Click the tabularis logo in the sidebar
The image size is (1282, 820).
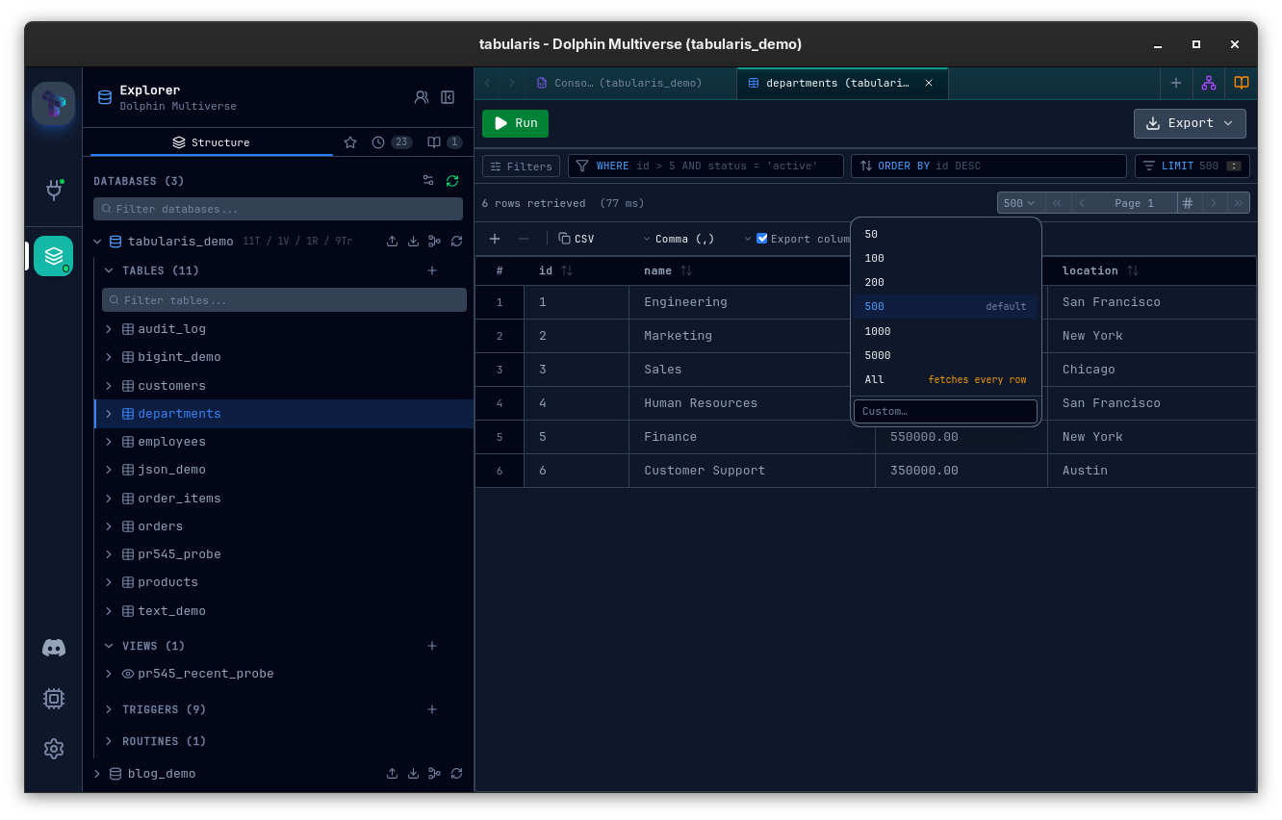53,104
